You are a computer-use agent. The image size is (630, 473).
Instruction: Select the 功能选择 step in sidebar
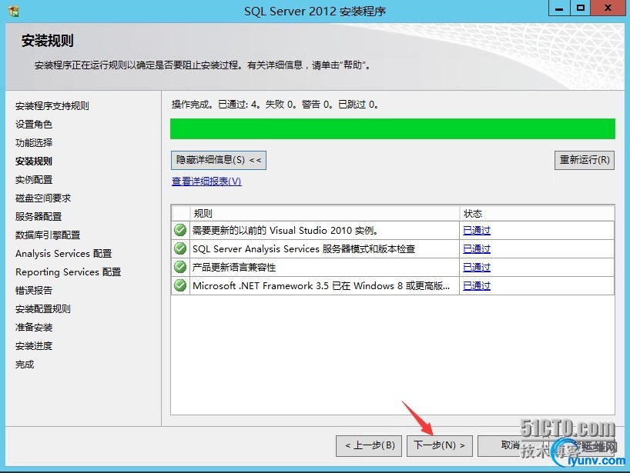[34, 143]
